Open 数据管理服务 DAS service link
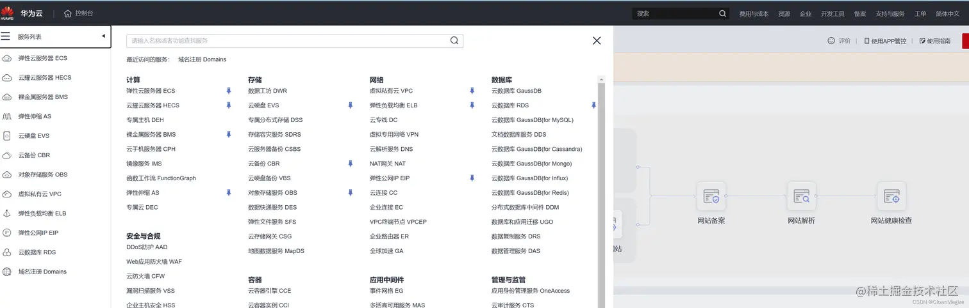Image resolution: width=969 pixels, height=308 pixels. 516,251
